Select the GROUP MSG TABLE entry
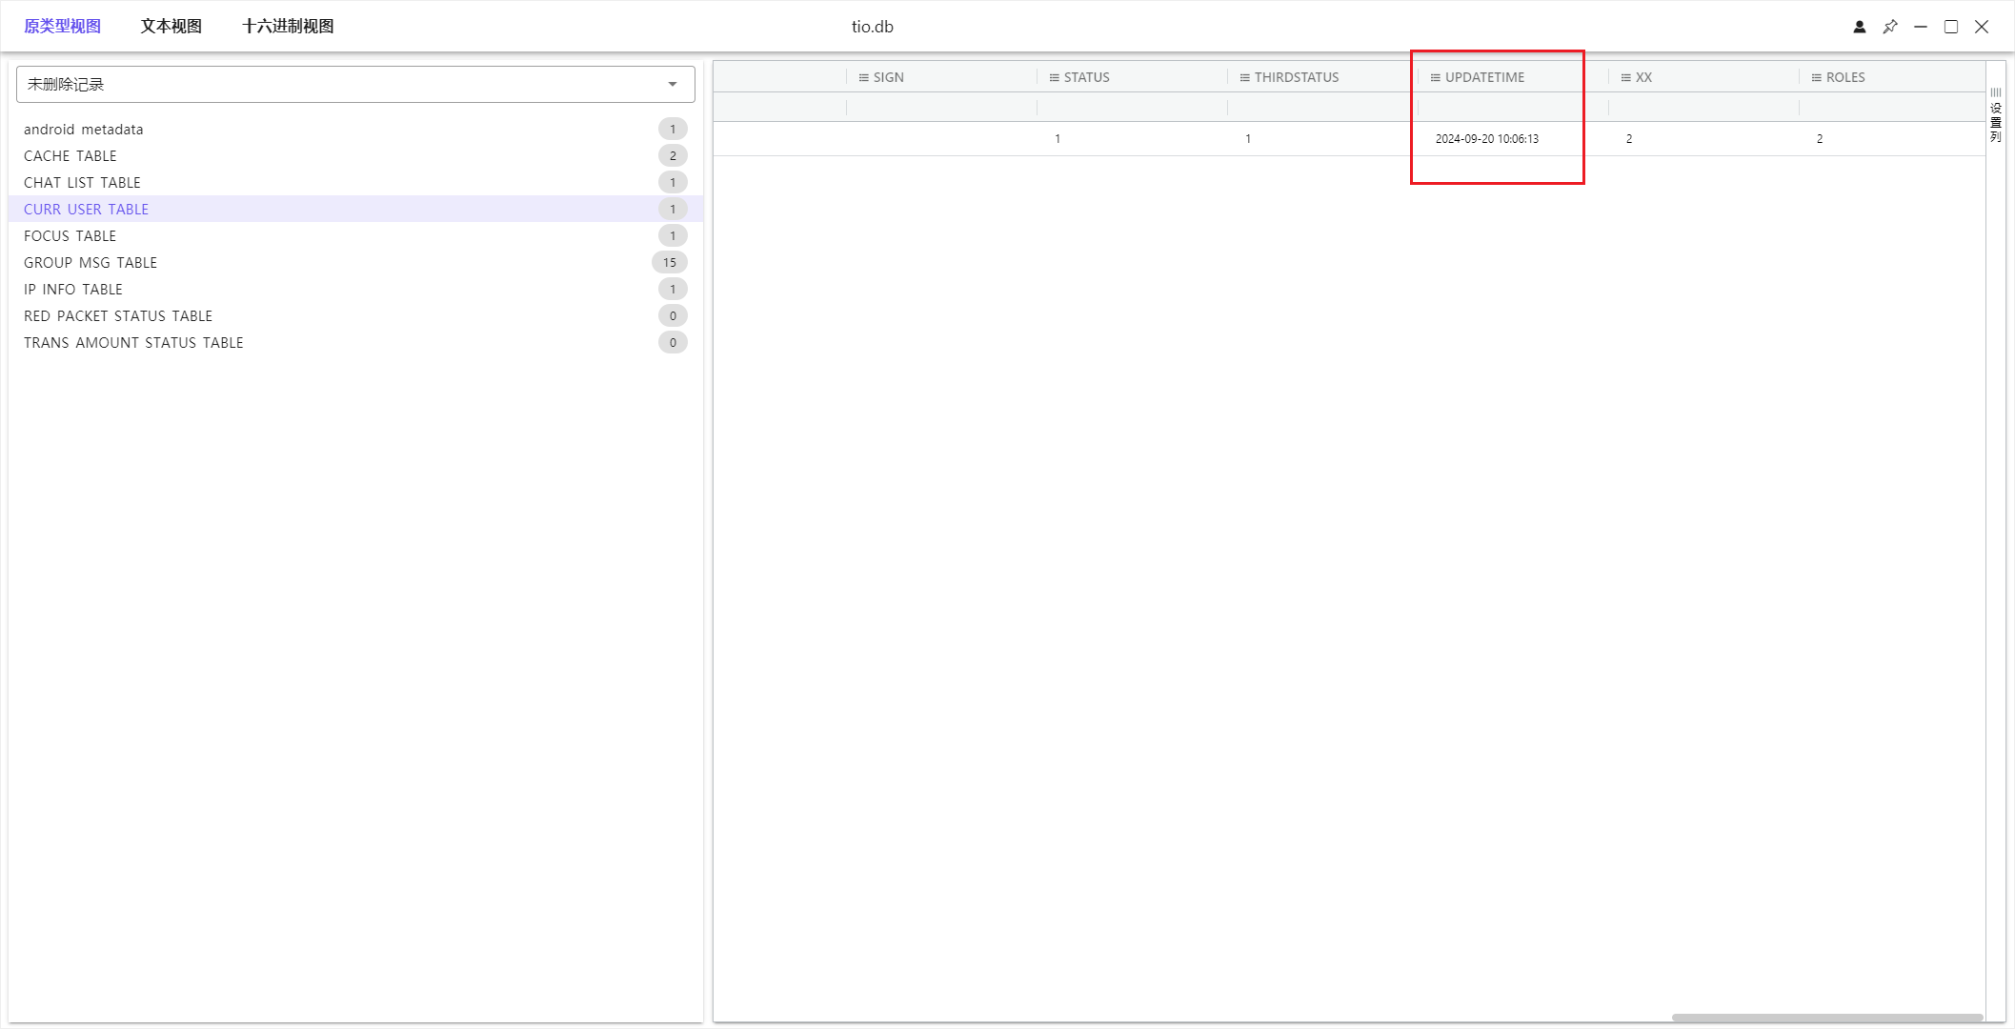 coord(355,262)
